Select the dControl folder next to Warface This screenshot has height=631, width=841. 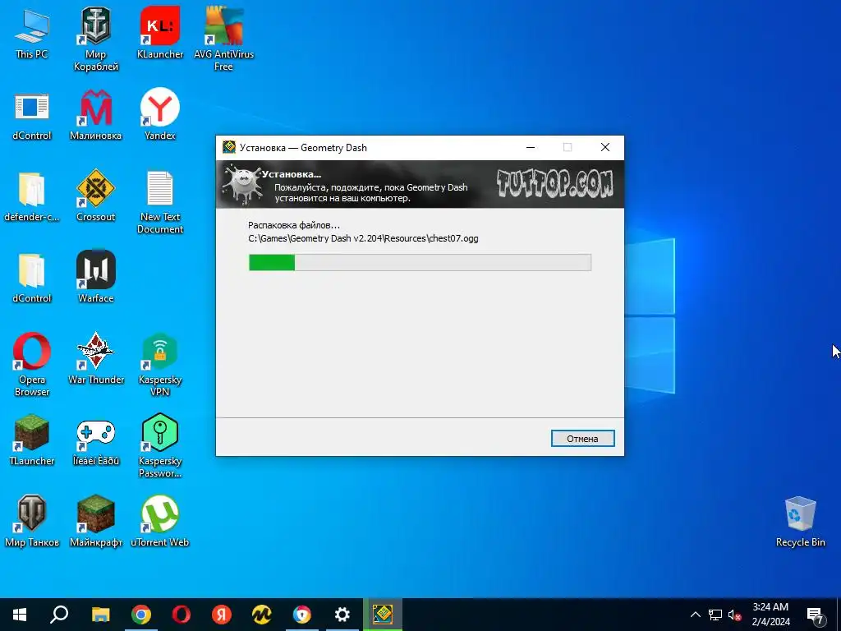coord(32,278)
